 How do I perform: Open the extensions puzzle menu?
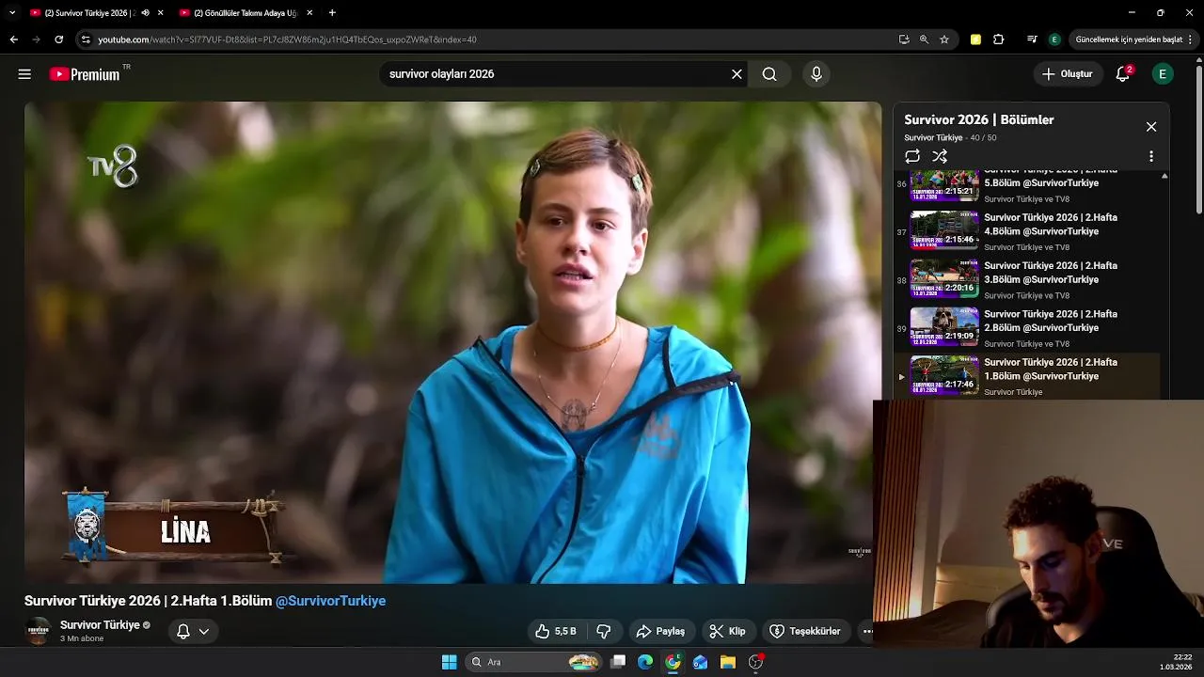(999, 39)
